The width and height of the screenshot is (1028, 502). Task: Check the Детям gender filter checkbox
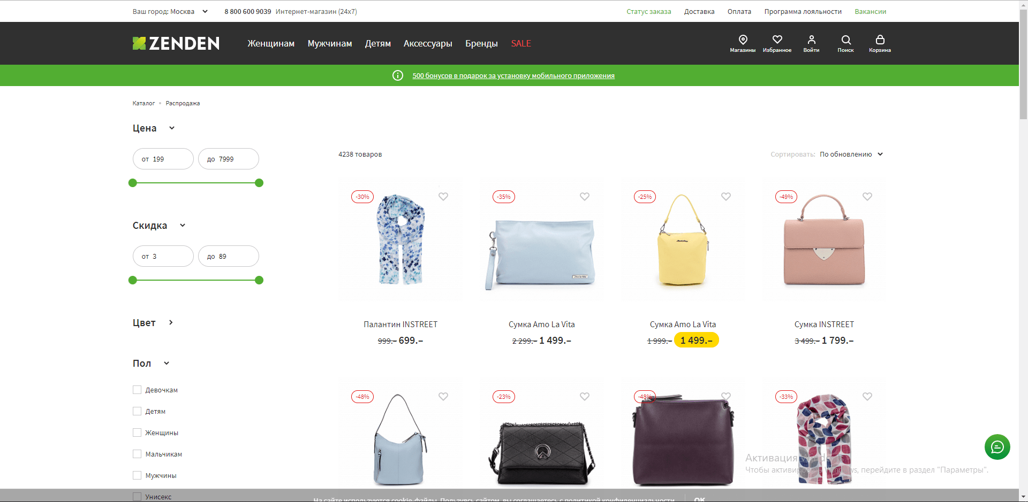point(137,411)
